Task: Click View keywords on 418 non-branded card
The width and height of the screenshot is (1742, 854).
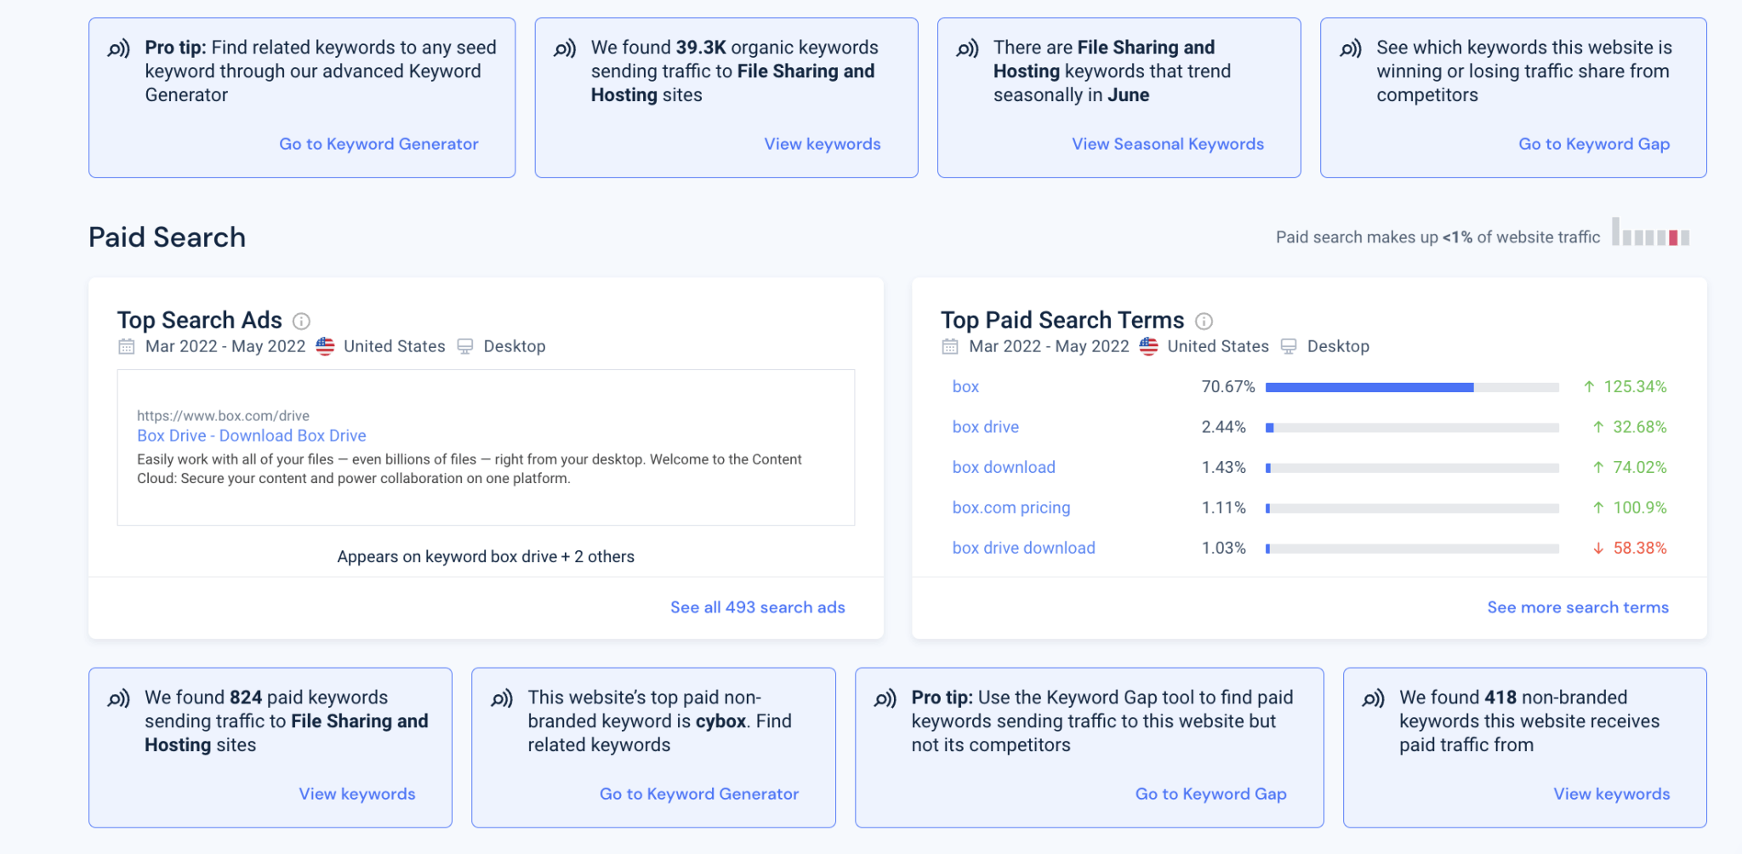Action: click(1612, 794)
